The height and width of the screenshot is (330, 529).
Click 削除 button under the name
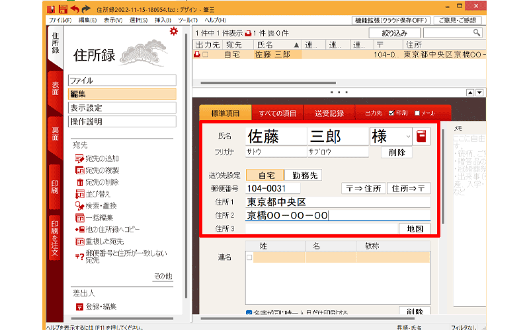(x=397, y=152)
